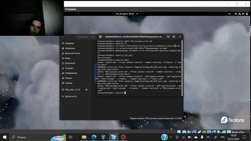Image resolution: width=251 pixels, height=141 pixels.
Task: Switch to the Fedora VM taskbar icon
Action: [x=114, y=137]
